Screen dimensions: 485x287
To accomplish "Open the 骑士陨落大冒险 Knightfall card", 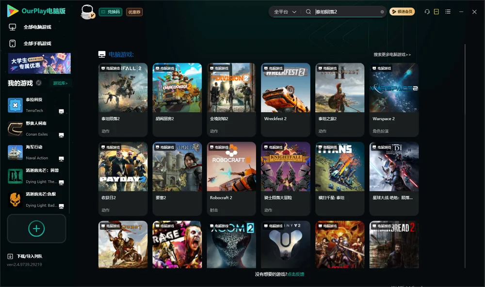I will pyautogui.click(x=286, y=178).
